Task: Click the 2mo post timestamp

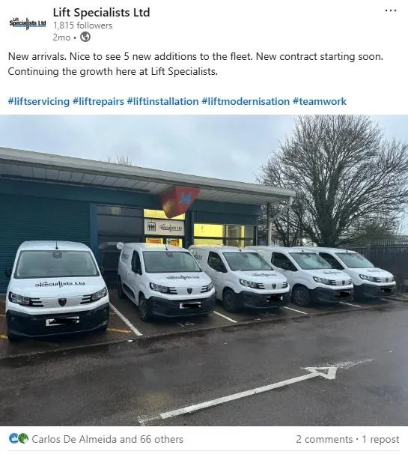Action: click(x=61, y=37)
